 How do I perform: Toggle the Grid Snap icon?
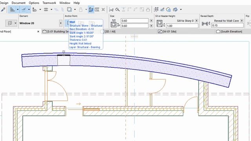pyautogui.click(x=46, y=9)
